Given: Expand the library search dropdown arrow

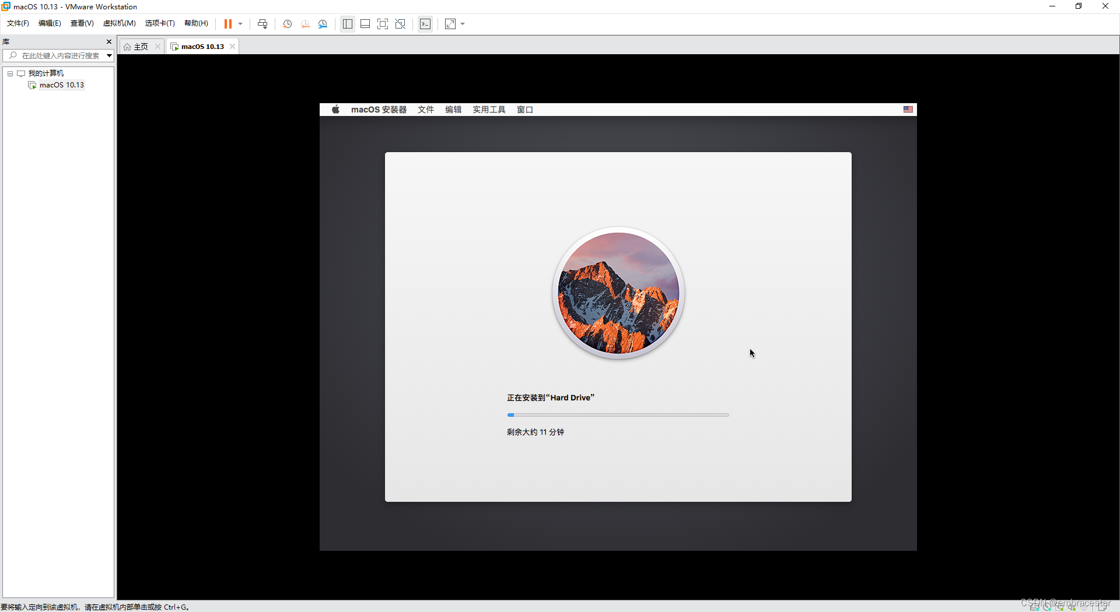Looking at the screenshot, I should (109, 55).
